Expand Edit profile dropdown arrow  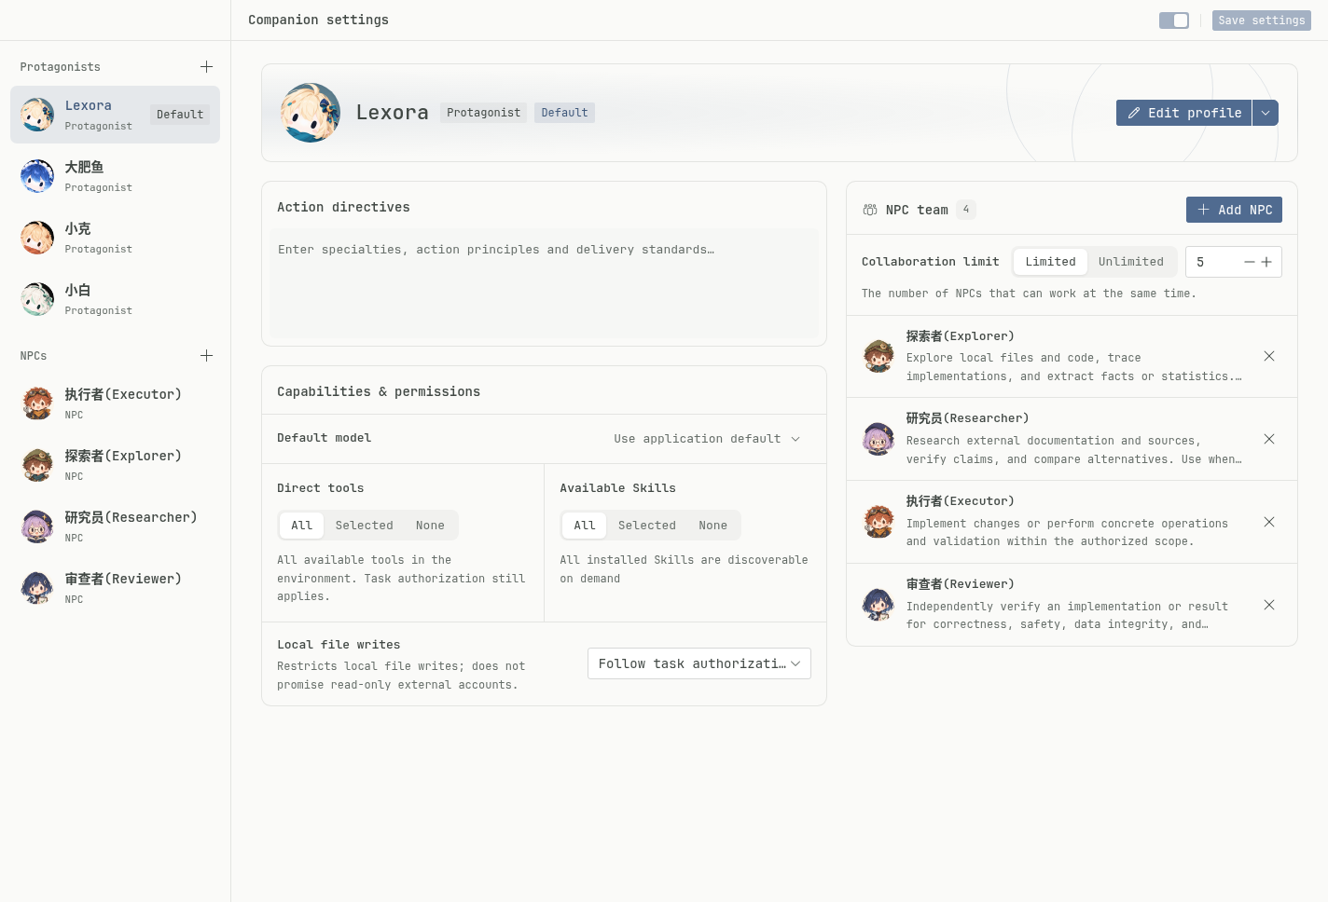1266,113
